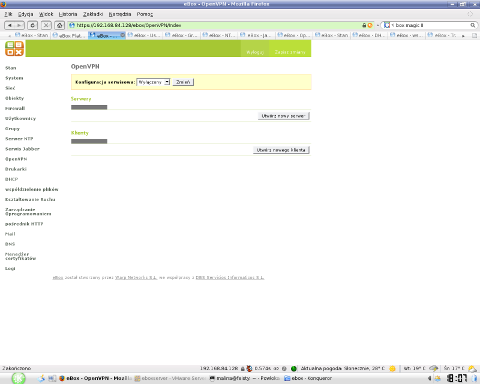Open the Stan sidebar link
The height and width of the screenshot is (384, 480).
11,68
